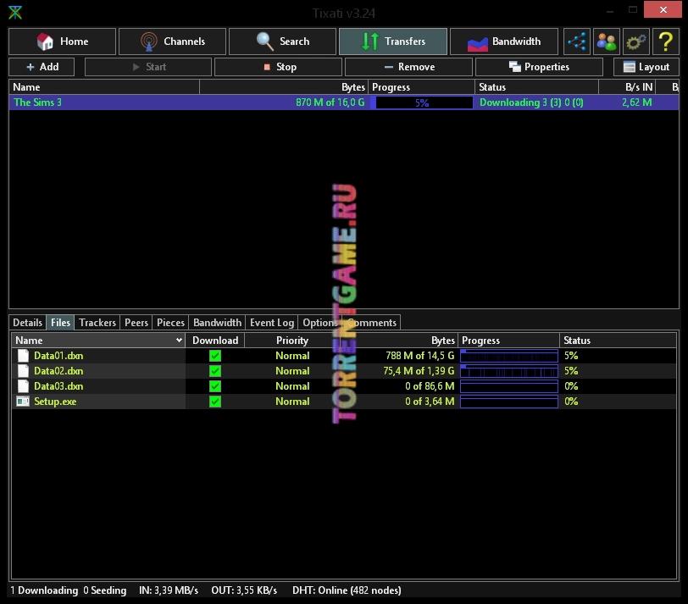The image size is (688, 604).
Task: Click the Add transfer button
Action: [42, 67]
